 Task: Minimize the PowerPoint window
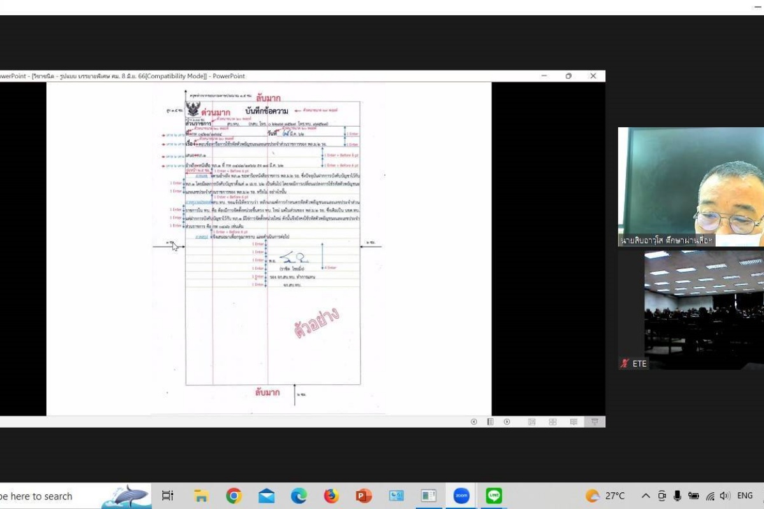click(544, 76)
